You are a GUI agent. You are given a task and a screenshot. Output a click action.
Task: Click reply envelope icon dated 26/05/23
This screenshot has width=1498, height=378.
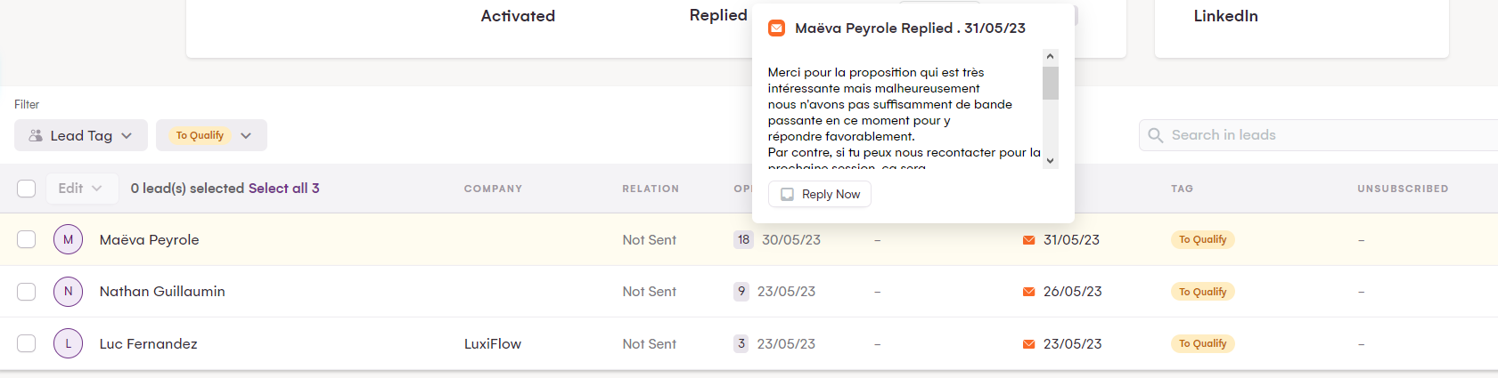(1028, 292)
